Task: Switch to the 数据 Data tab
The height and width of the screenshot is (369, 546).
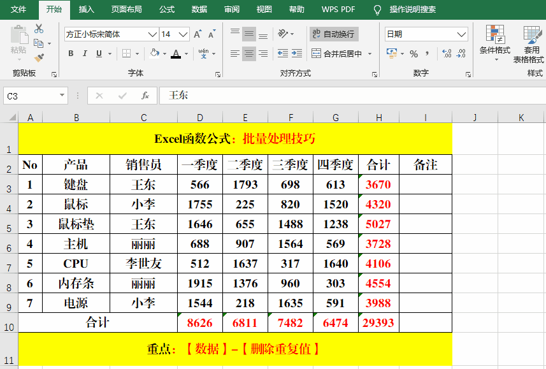Action: (x=199, y=10)
